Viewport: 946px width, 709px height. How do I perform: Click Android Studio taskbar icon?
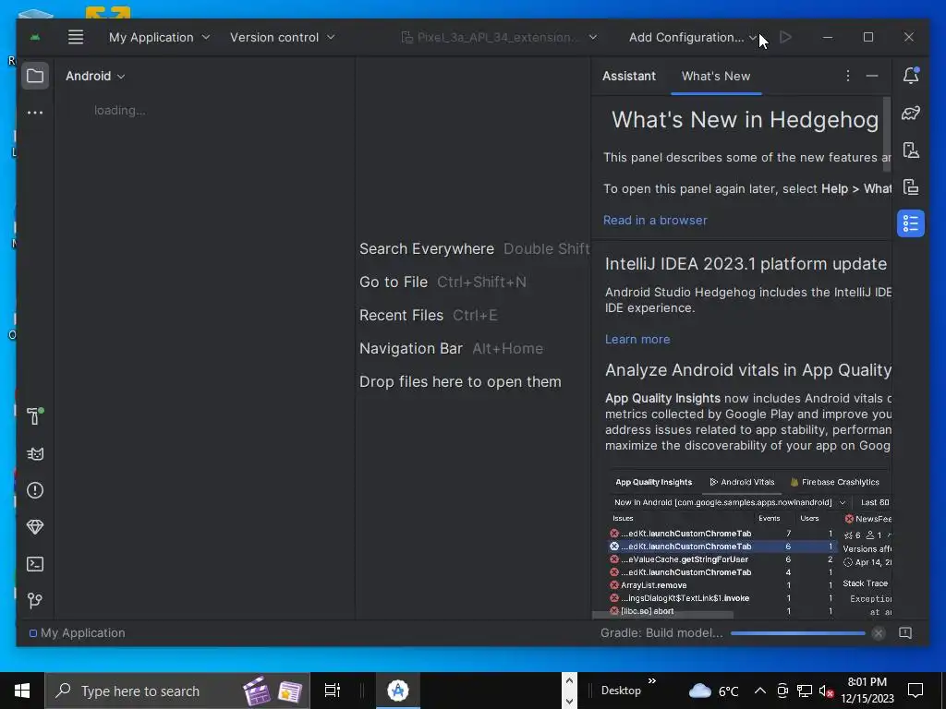tap(397, 691)
